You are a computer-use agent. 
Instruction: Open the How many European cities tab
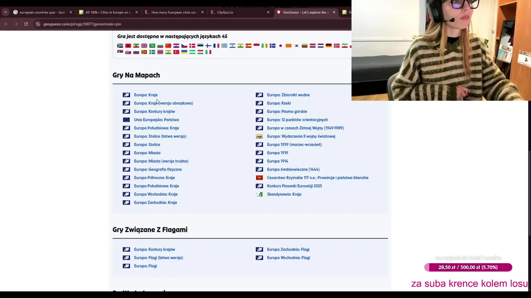point(174,12)
